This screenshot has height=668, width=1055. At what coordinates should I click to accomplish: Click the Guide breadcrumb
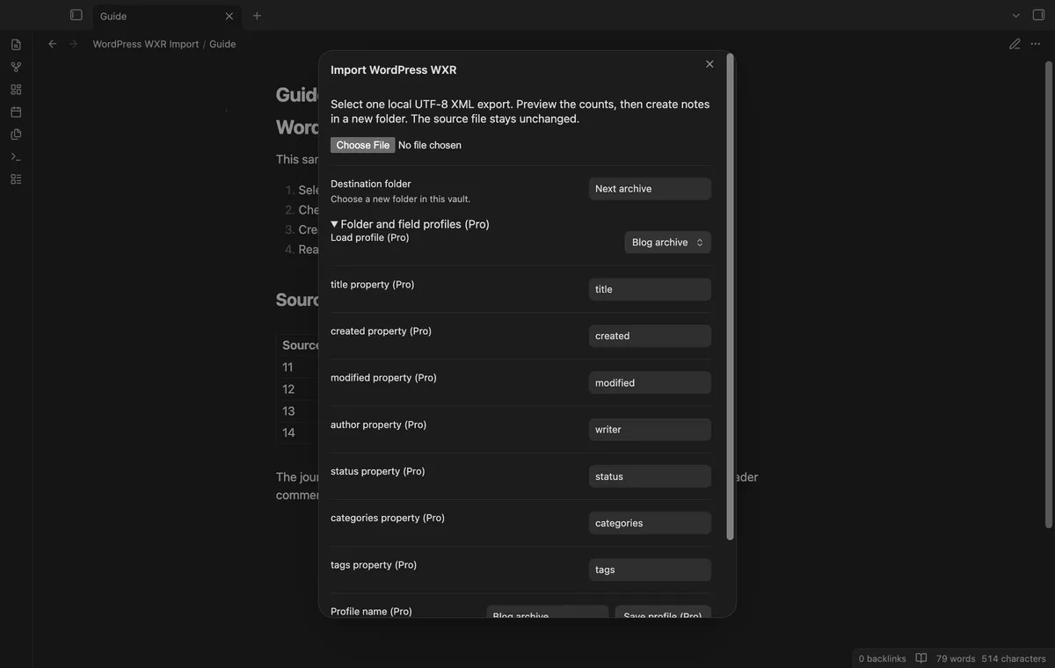[222, 44]
